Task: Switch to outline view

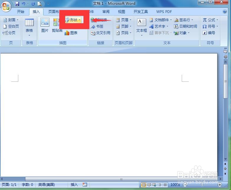Action: 160,185
